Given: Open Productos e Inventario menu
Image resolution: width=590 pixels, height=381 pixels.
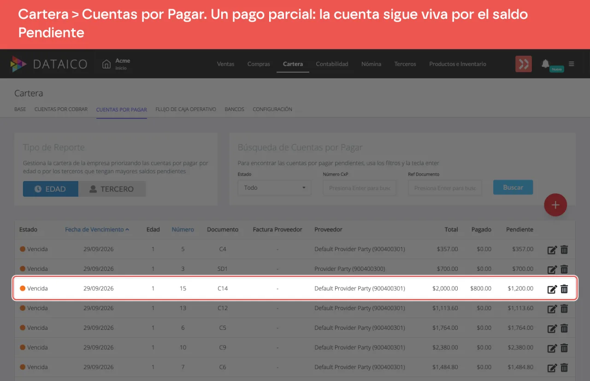Looking at the screenshot, I should click(x=458, y=64).
